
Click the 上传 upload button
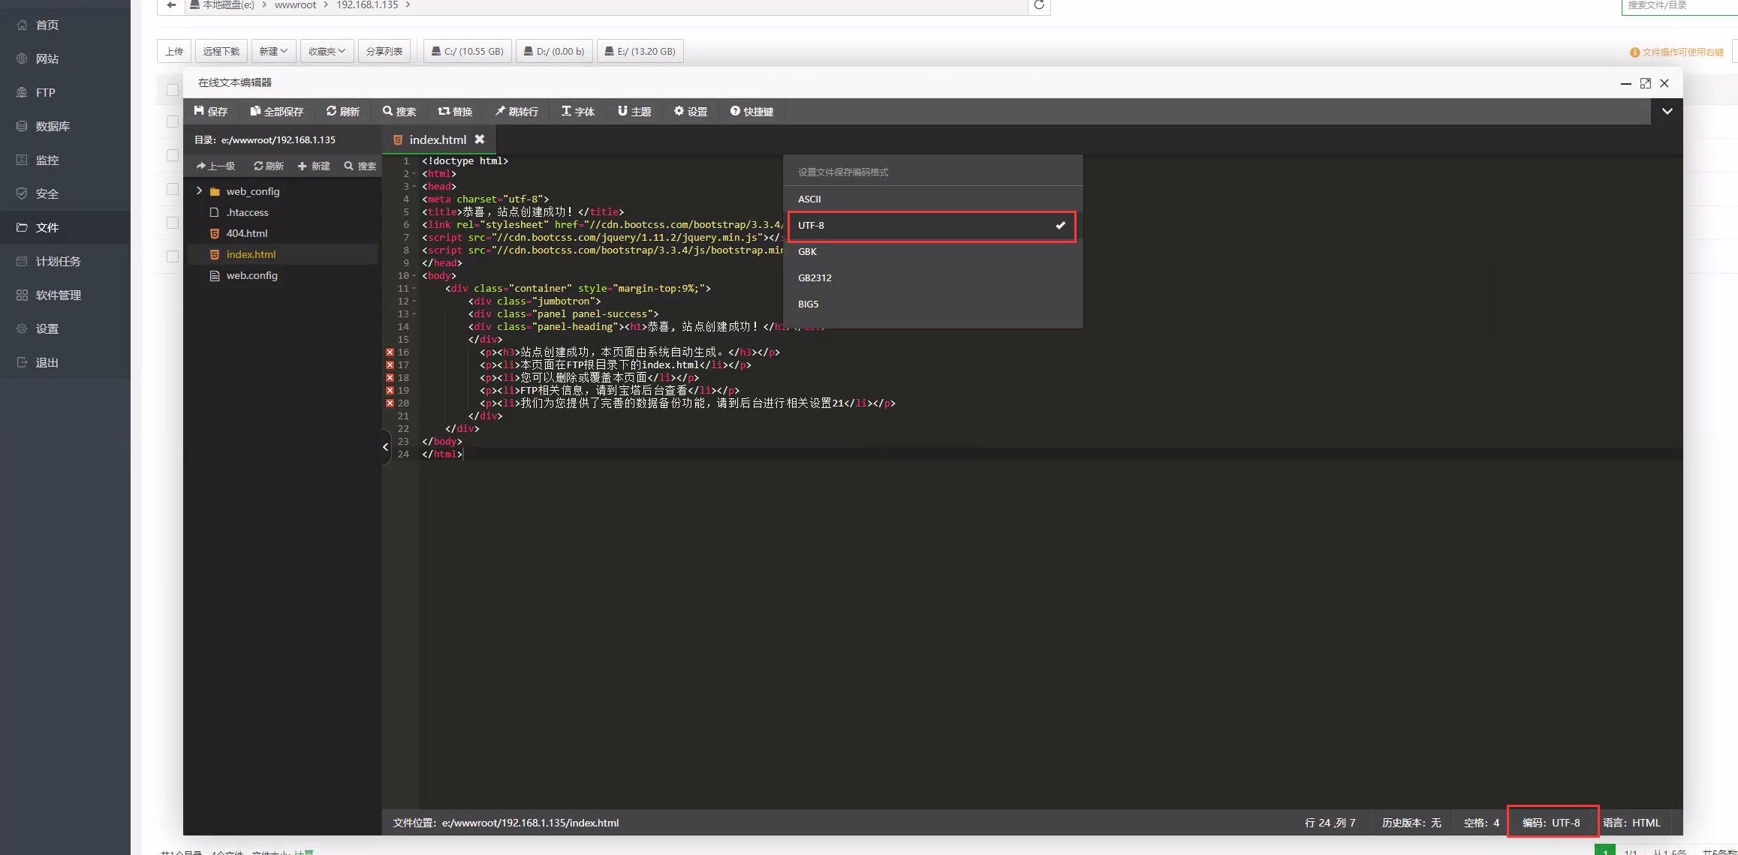[174, 51]
